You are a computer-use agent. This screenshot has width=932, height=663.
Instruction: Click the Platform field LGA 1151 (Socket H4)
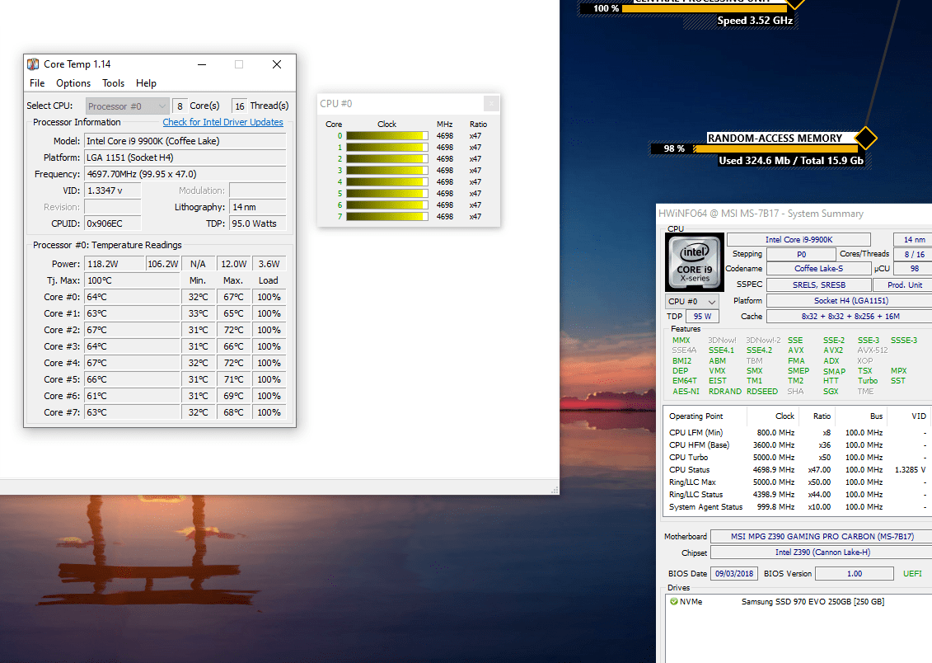point(185,158)
